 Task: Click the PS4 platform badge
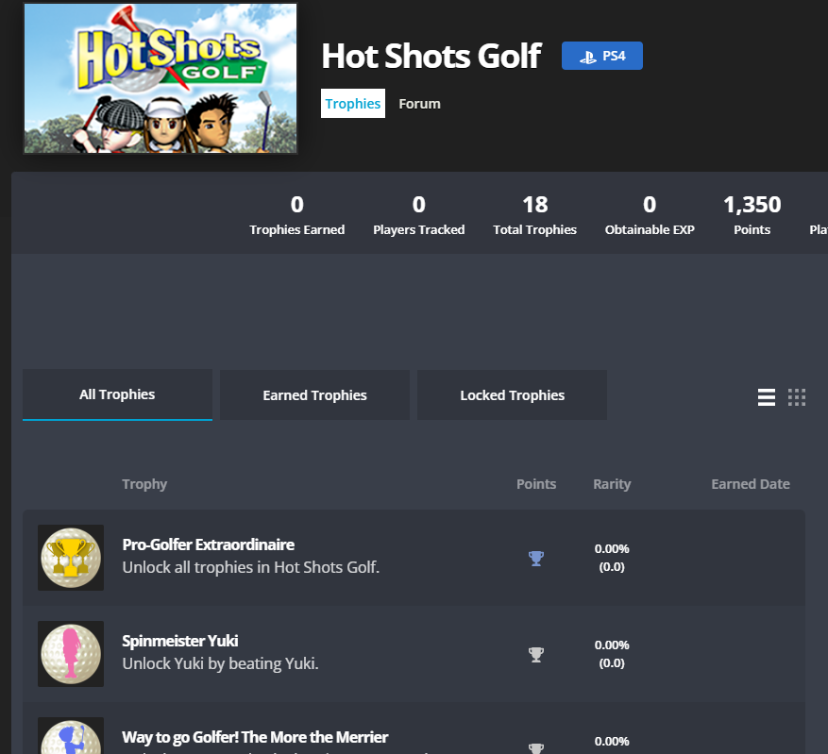pyautogui.click(x=602, y=56)
